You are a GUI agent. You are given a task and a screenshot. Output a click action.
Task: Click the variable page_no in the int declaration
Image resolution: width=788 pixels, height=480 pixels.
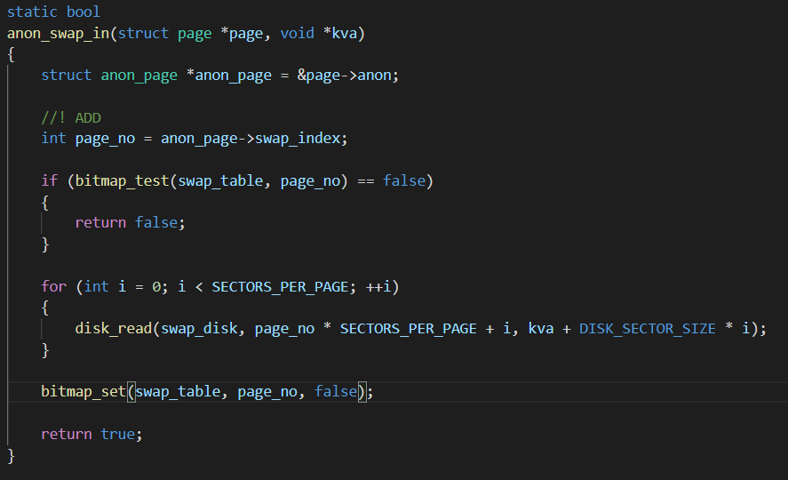coord(105,139)
